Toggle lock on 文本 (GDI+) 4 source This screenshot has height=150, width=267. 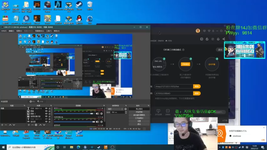[49, 108]
